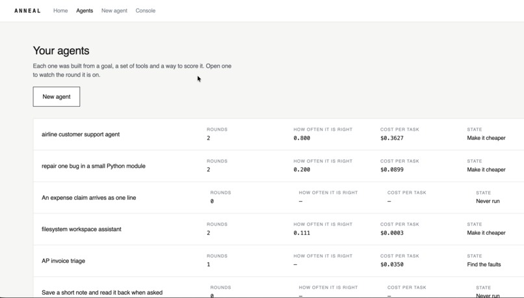
Task: Open the airline customer support agent
Action: pos(81,135)
